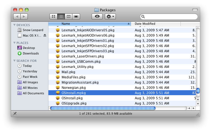Collapse the DEVICES section
Screen dimensions: 211x132
[14, 25]
